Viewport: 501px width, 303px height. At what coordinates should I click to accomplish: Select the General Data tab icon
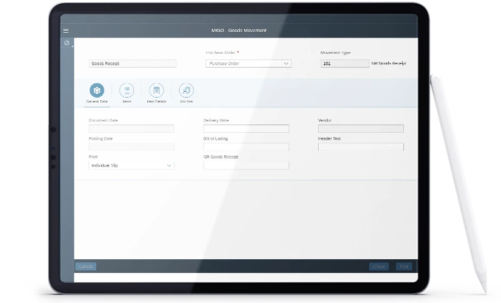coord(97,90)
